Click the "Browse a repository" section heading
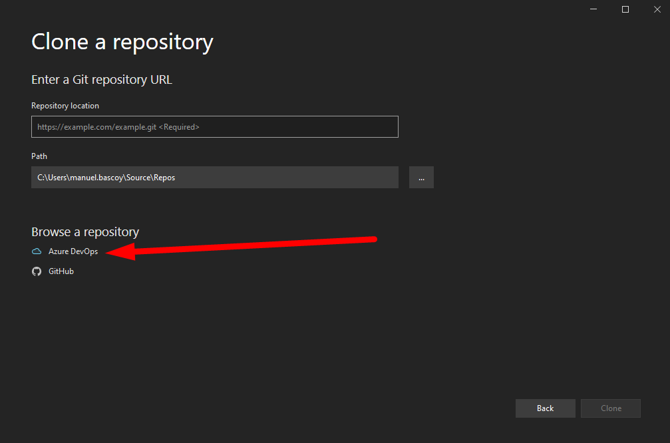This screenshot has height=443, width=670. 85,232
